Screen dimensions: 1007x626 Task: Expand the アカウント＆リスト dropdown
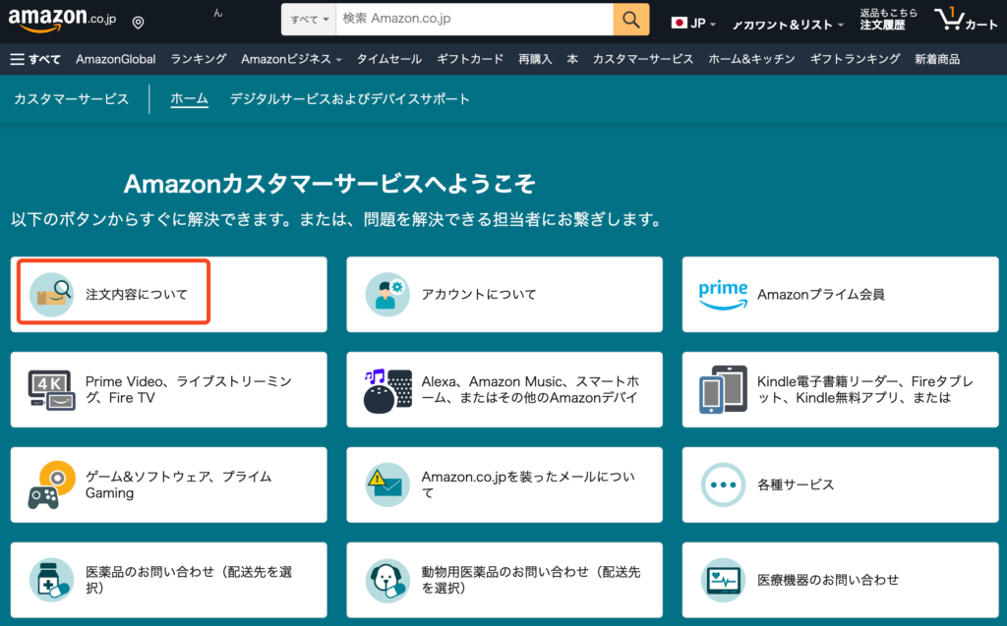coord(789,25)
